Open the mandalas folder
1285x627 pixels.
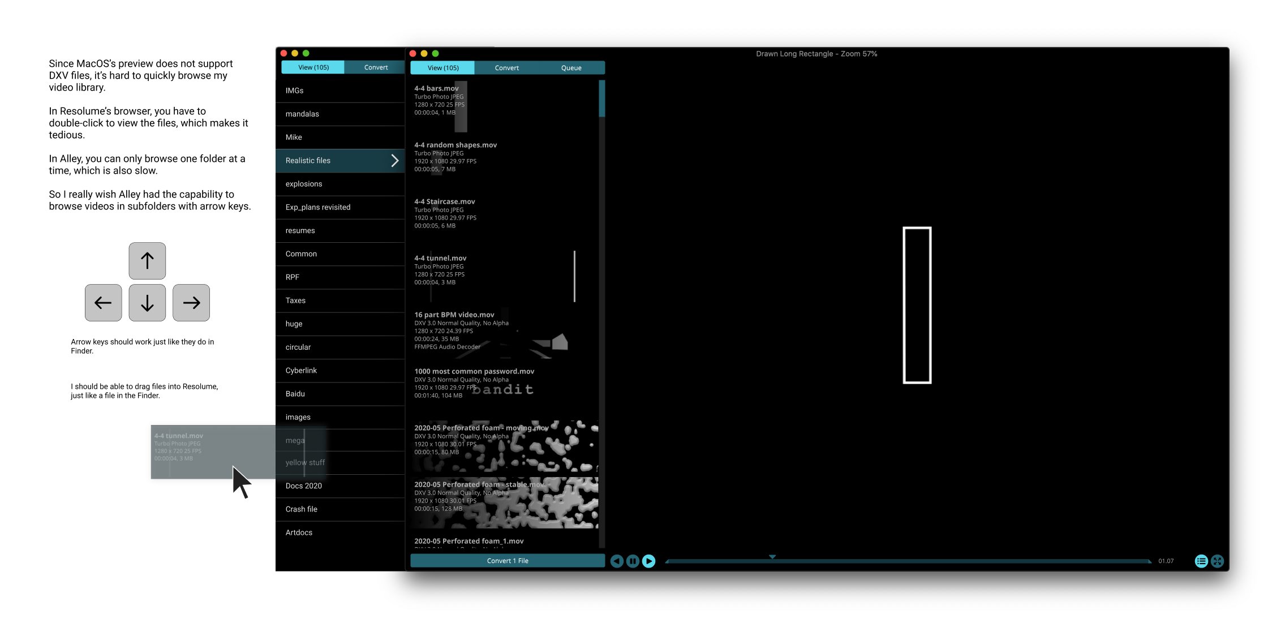click(302, 114)
